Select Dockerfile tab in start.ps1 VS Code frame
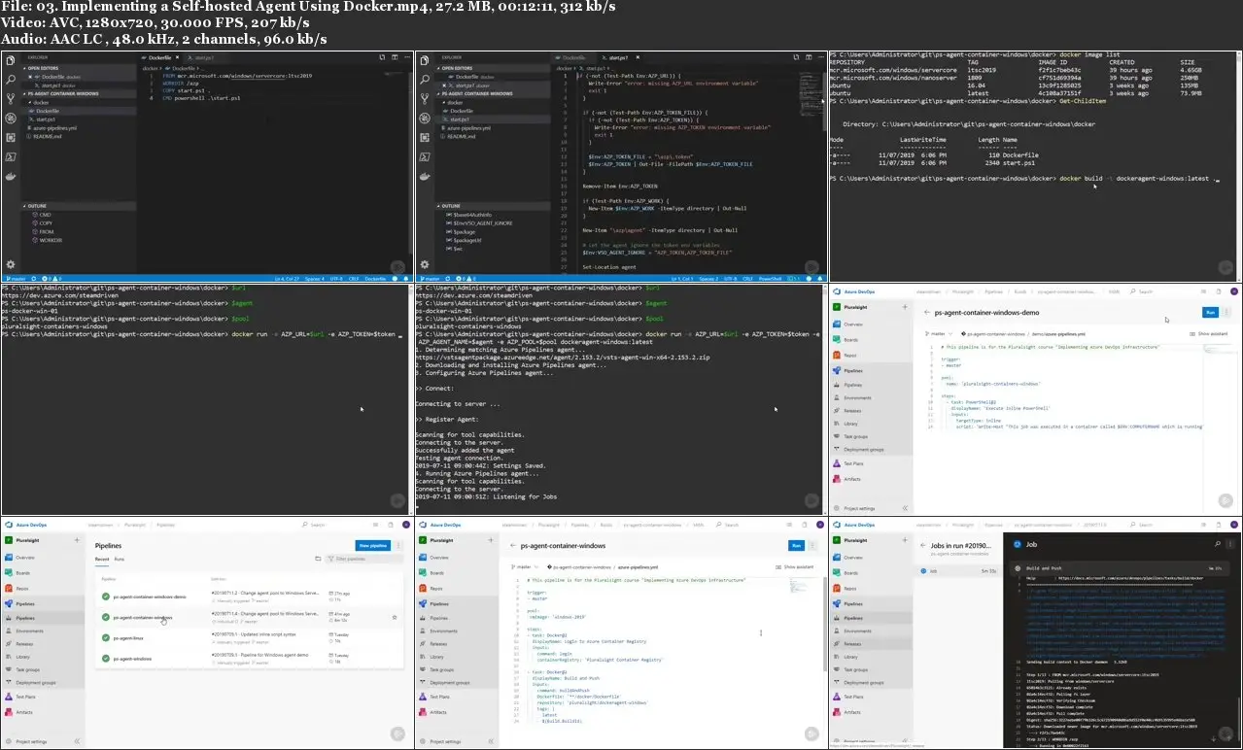This screenshot has width=1243, height=750. point(573,57)
